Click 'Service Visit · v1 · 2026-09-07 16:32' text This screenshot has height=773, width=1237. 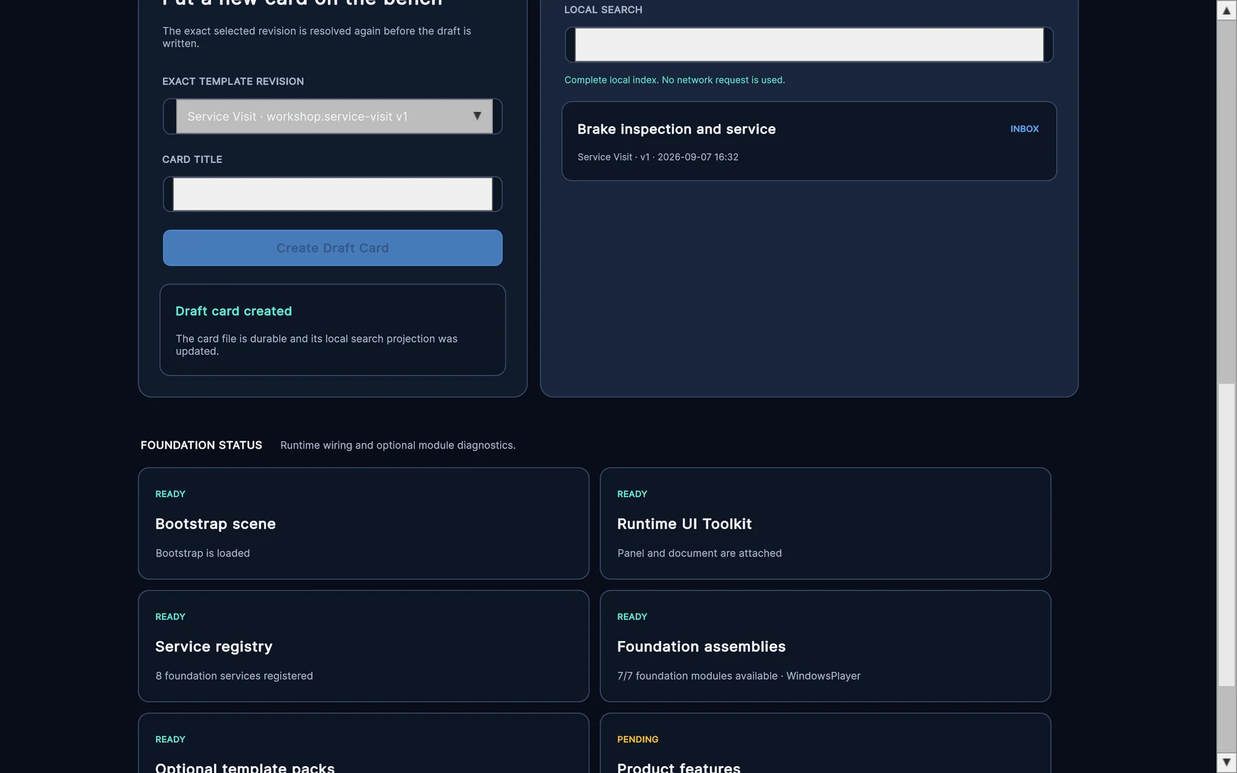click(658, 157)
